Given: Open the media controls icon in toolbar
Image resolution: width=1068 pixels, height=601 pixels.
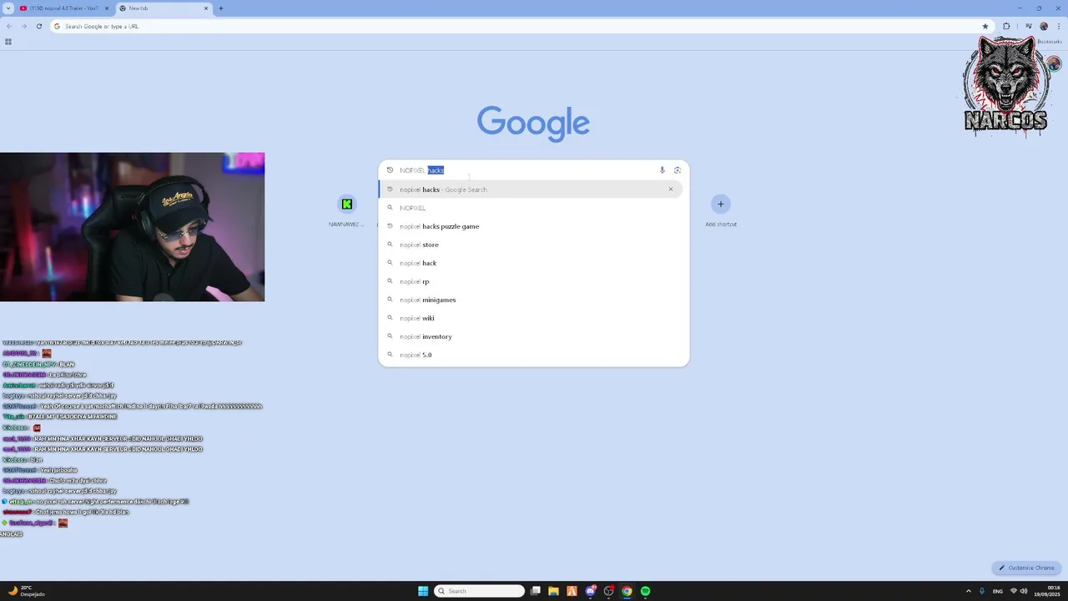Looking at the screenshot, I should click(x=1028, y=26).
